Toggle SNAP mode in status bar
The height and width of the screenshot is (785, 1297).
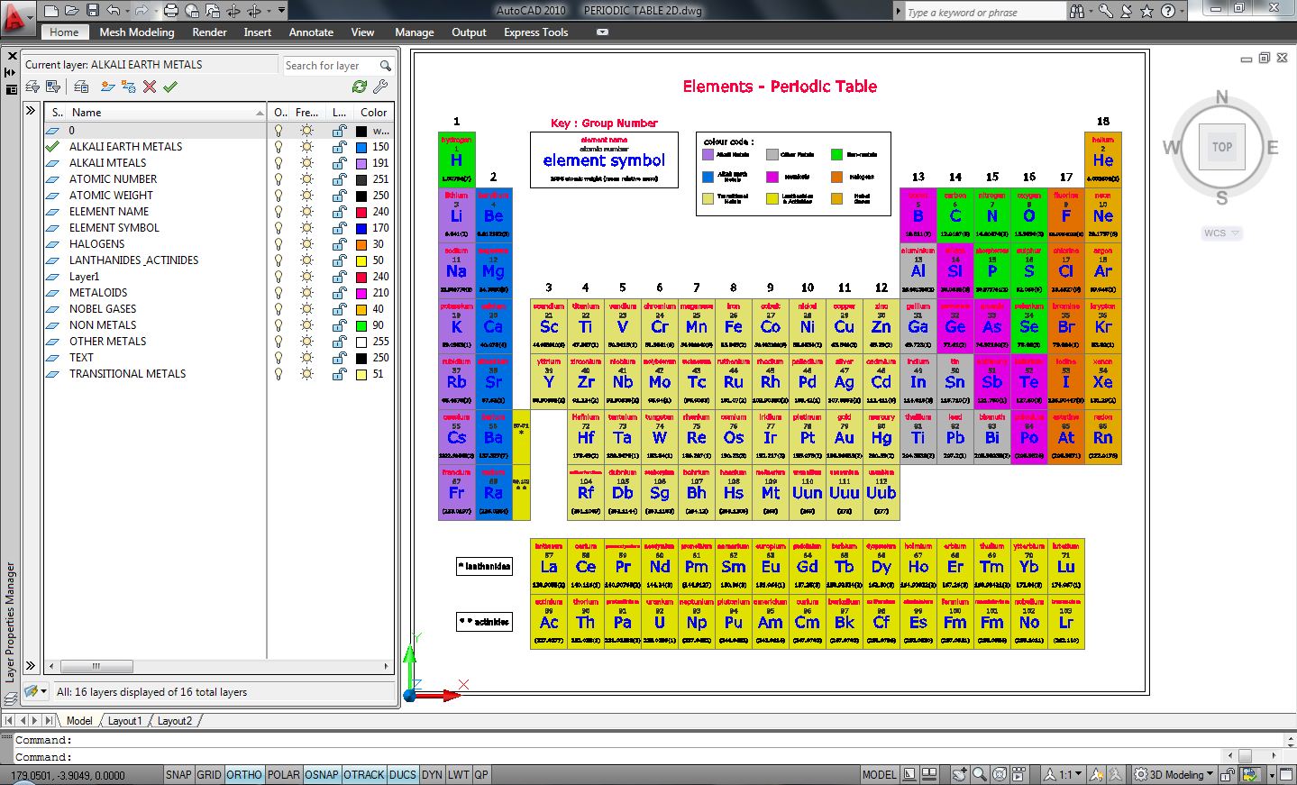(178, 774)
